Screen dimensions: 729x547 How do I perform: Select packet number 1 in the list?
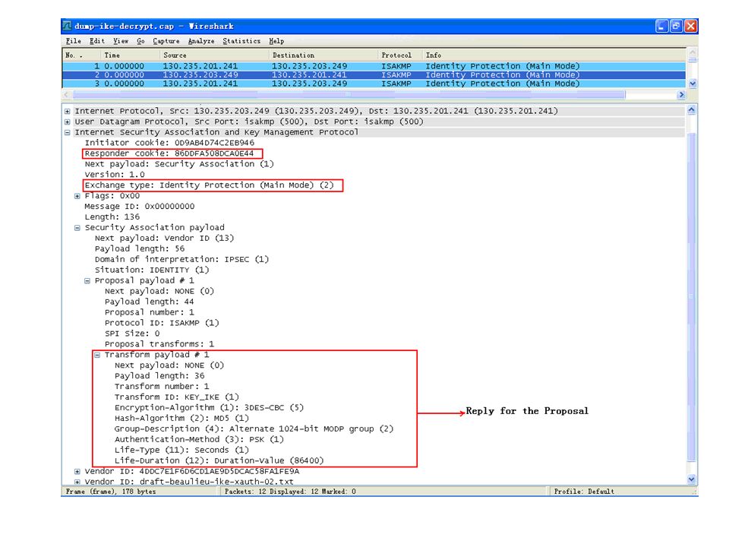coord(374,66)
